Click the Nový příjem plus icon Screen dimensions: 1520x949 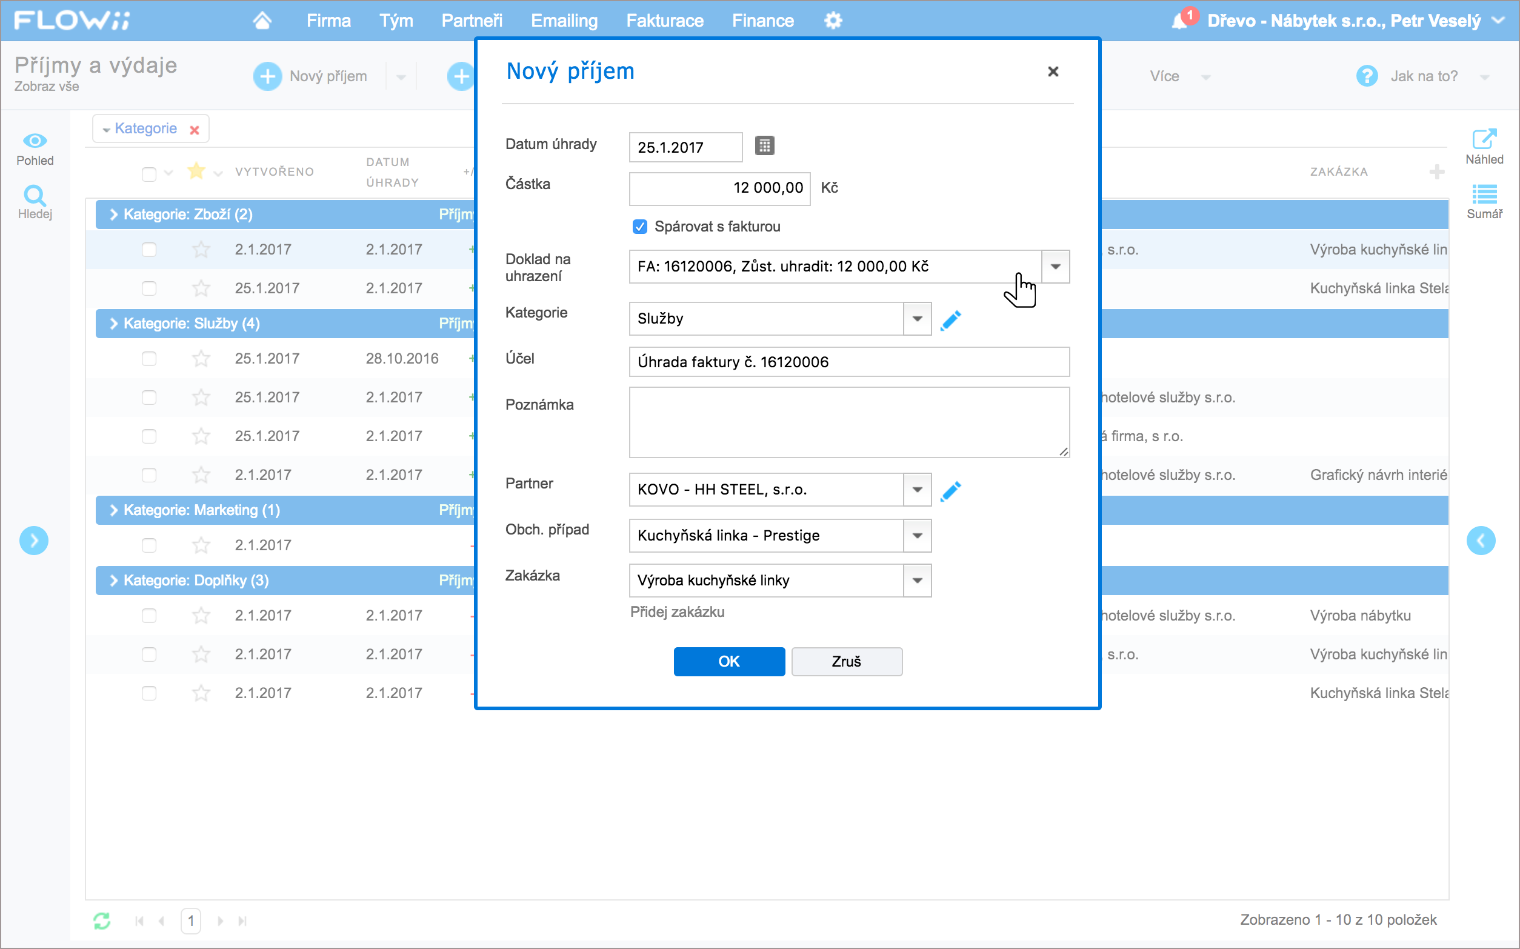[x=267, y=76]
